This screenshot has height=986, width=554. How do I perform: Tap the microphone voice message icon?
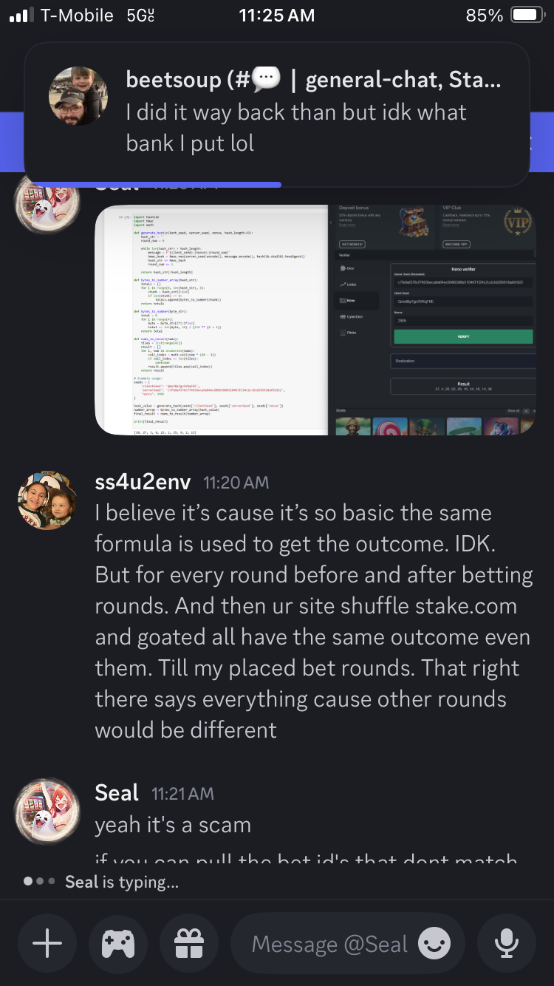click(507, 943)
